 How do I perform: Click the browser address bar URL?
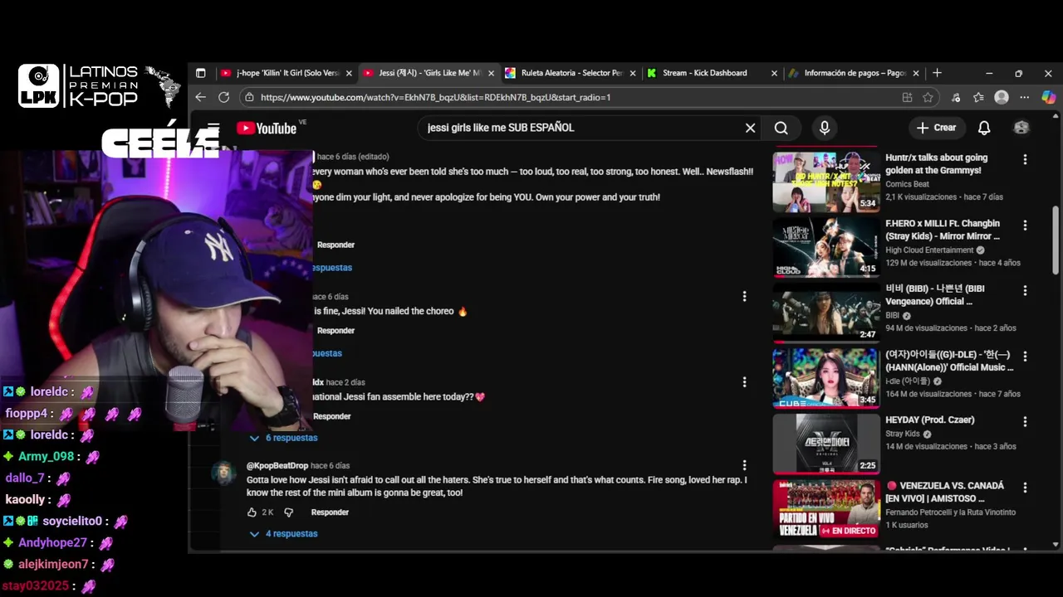(435, 97)
